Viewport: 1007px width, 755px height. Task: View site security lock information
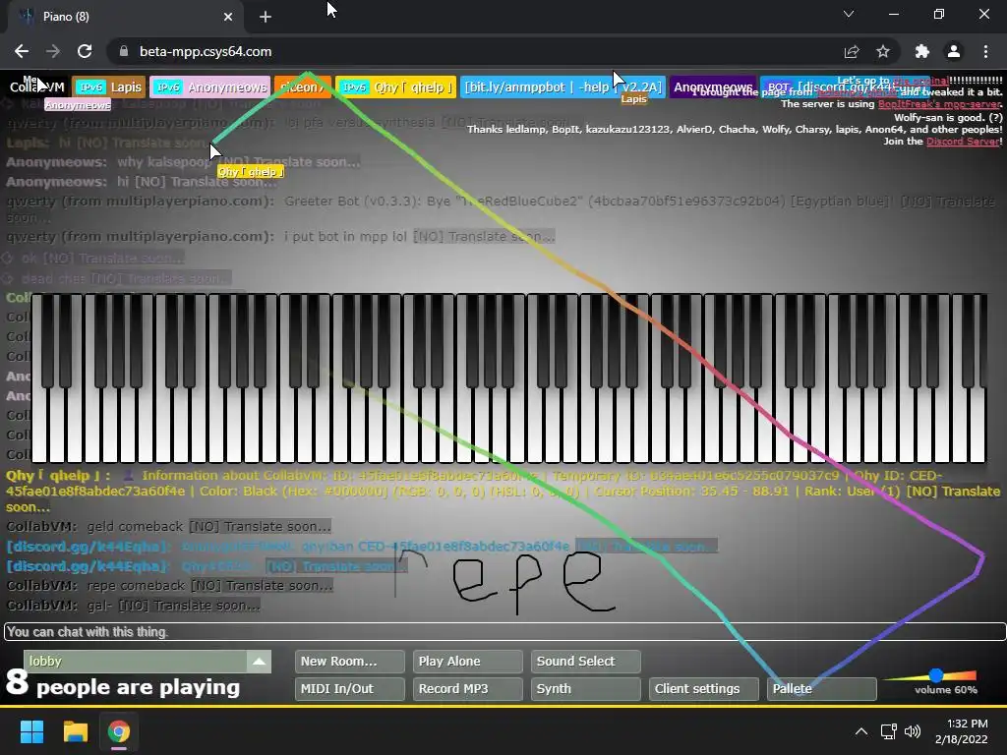pyautogui.click(x=124, y=51)
